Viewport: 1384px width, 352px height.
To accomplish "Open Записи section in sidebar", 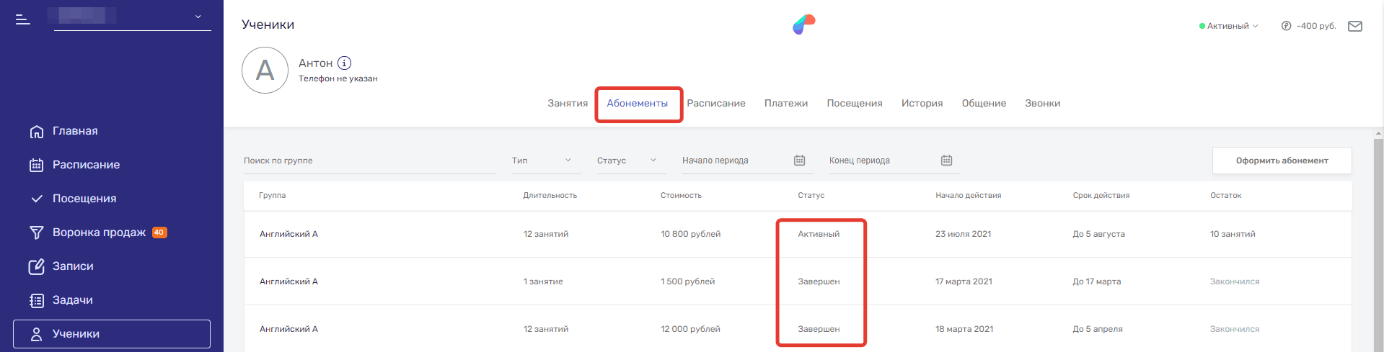I will (72, 266).
